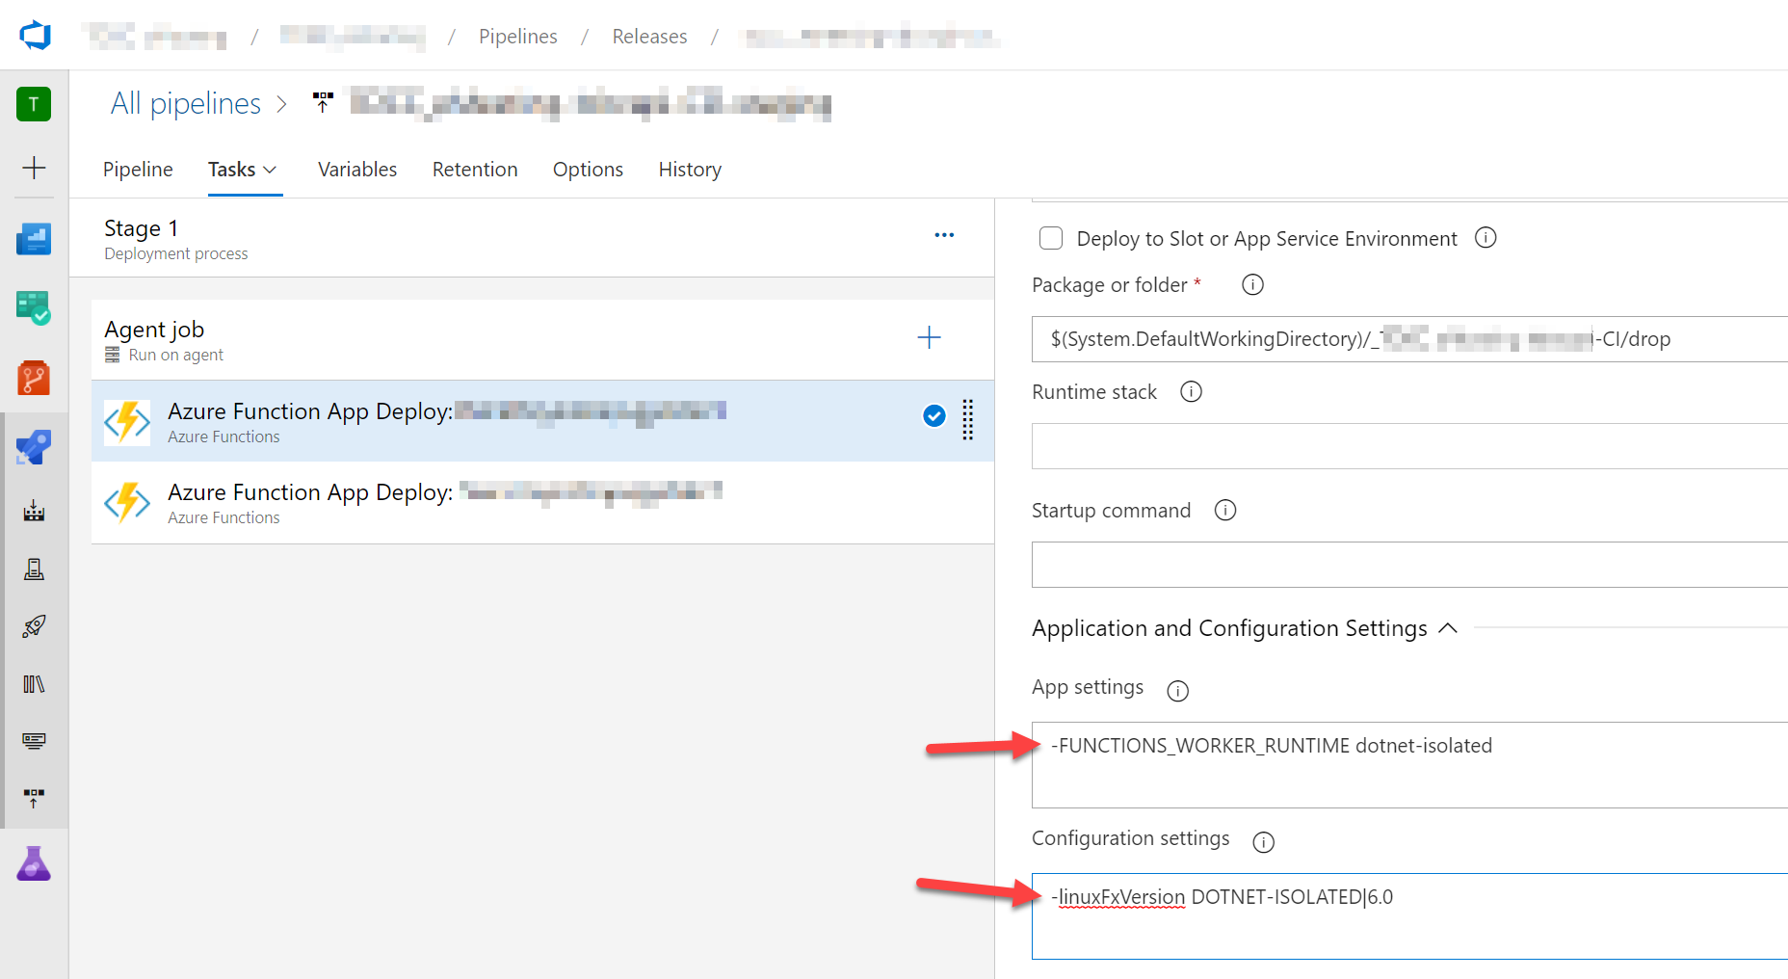This screenshot has height=979, width=1788.
Task: Open the Tasks tab dropdown
Action: tap(243, 170)
